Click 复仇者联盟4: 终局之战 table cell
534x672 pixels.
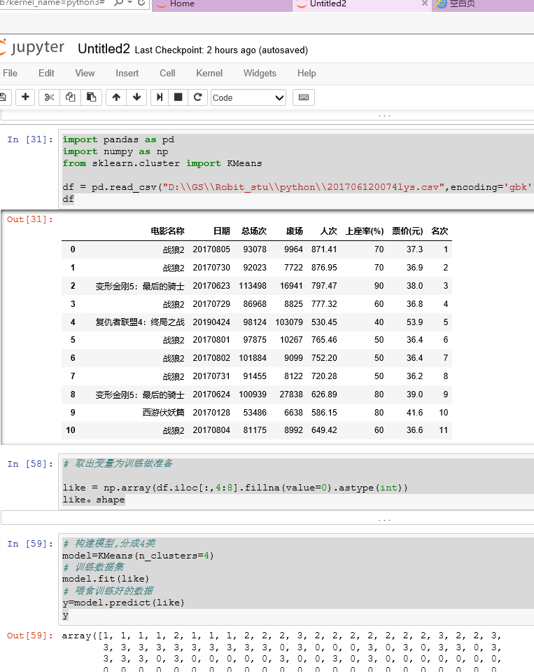pyautogui.click(x=140, y=322)
